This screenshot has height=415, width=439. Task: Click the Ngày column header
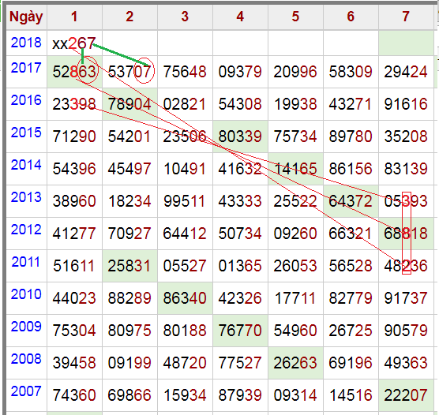26,17
